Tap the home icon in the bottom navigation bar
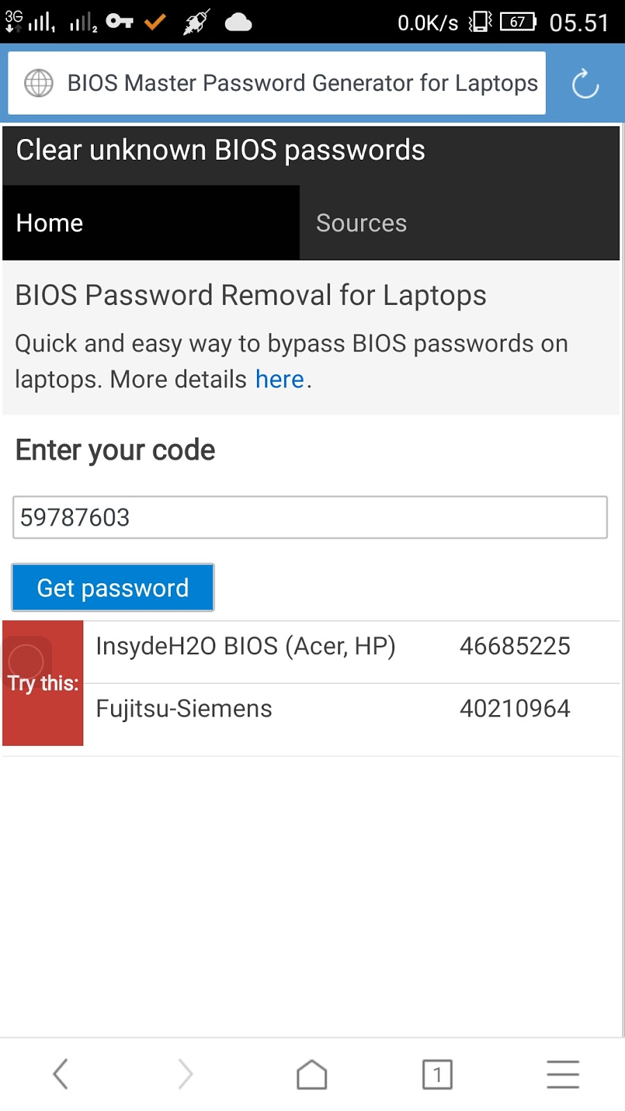This screenshot has width=625, height=1111. 311,1073
